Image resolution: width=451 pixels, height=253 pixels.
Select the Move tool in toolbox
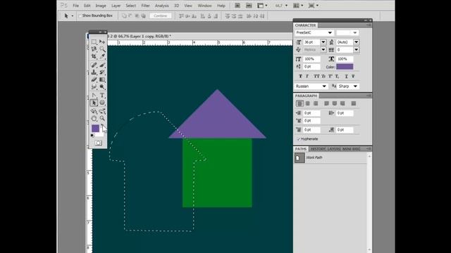pos(102,42)
